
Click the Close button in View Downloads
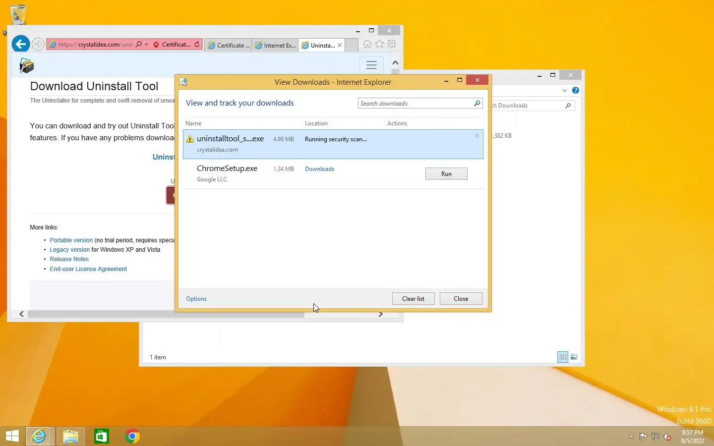point(461,299)
